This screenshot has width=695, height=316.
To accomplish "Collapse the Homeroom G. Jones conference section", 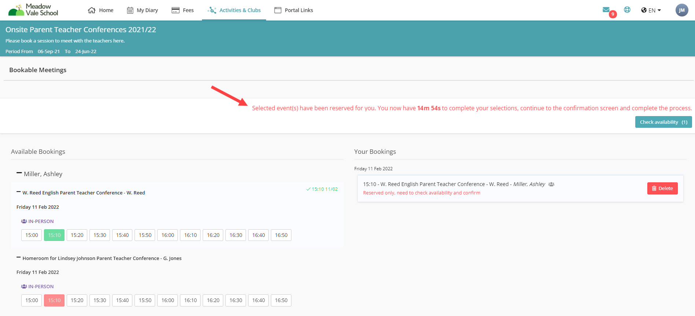I will [18, 258].
